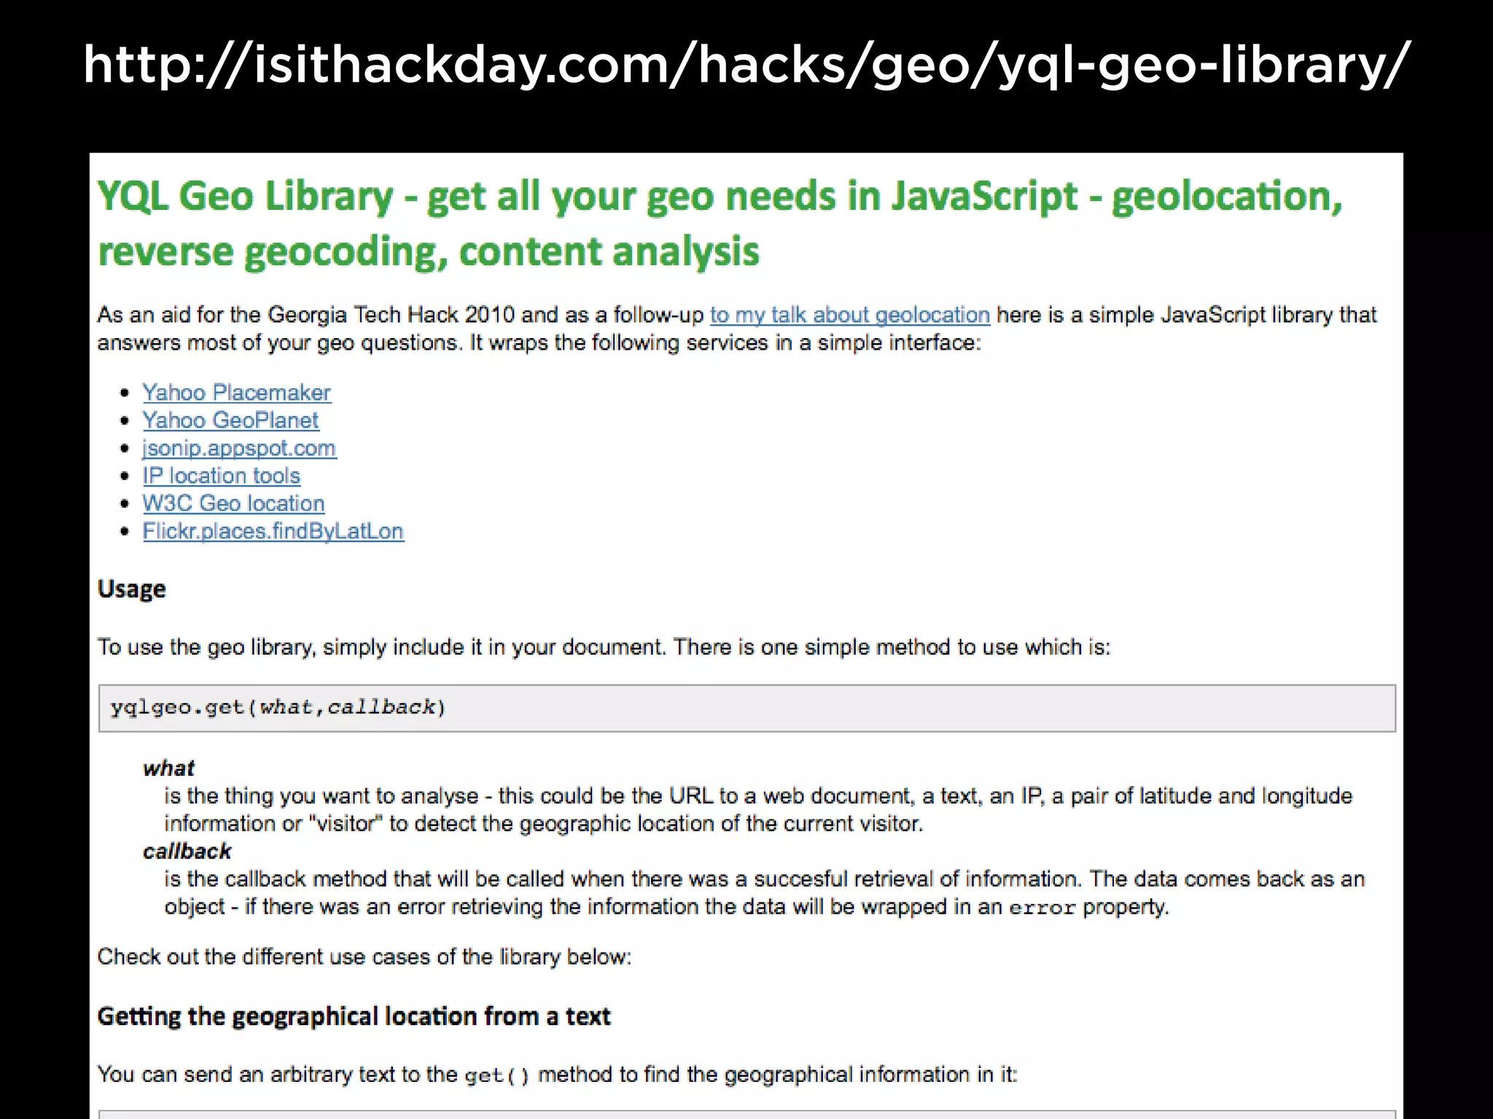Open the Yahoo GeoPlanet link

(230, 420)
